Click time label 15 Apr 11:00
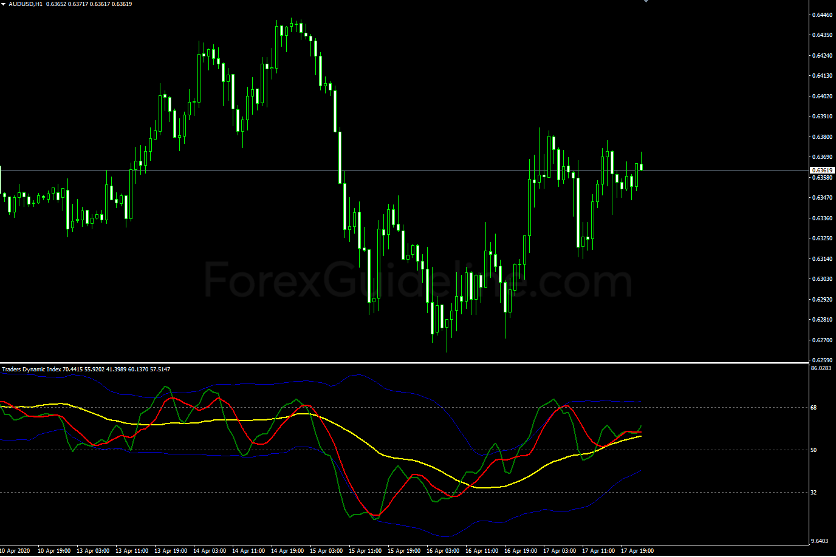This screenshot has height=557, width=836. 365,551
